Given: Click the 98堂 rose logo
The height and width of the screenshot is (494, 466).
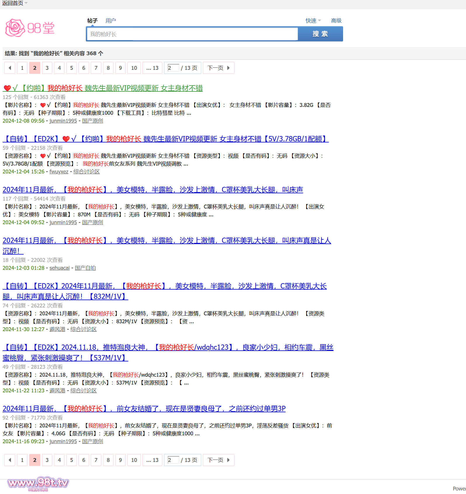Looking at the screenshot, I should point(30,28).
